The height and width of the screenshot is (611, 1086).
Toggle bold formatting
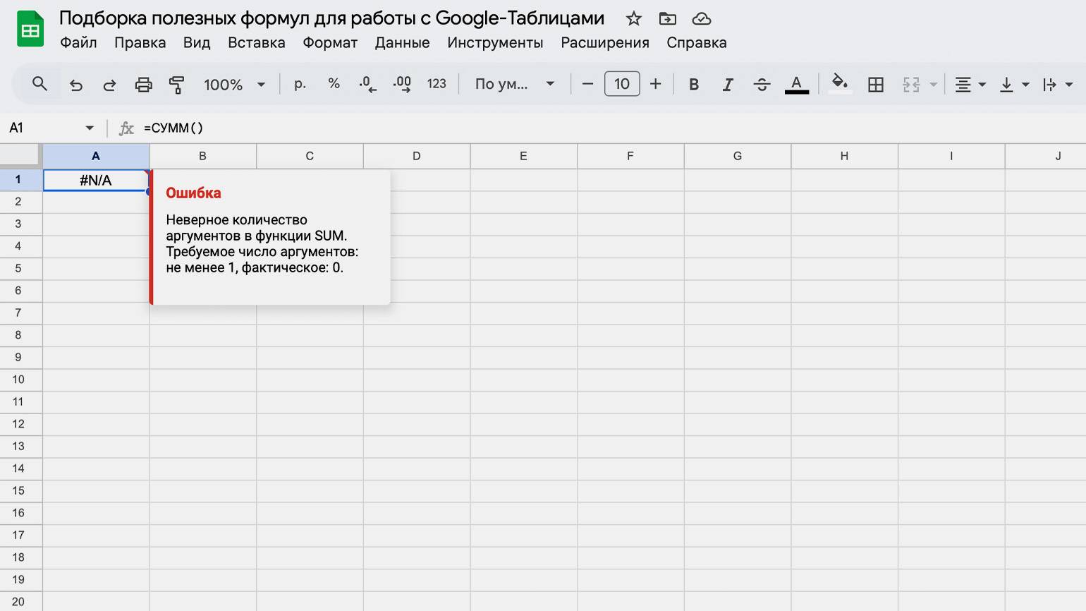[694, 85]
